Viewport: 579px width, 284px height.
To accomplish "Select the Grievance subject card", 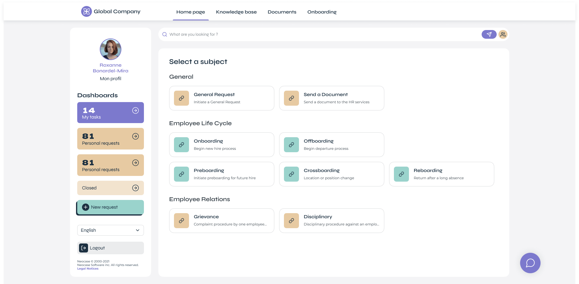I will click(x=221, y=220).
